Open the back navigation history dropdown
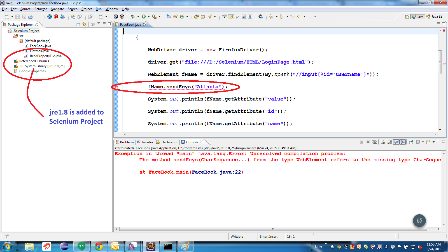The height and width of the screenshot is (252, 448). coord(304,17)
